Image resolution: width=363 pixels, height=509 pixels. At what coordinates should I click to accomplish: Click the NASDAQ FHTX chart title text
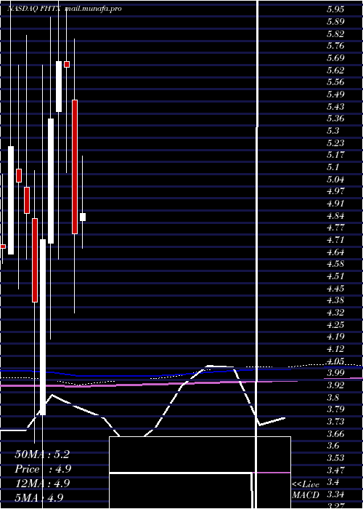click(35, 9)
